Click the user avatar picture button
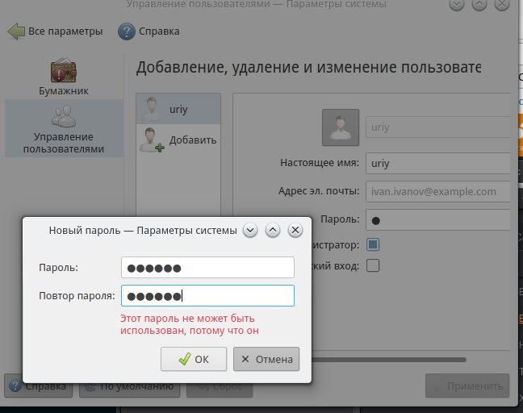 pos(341,127)
